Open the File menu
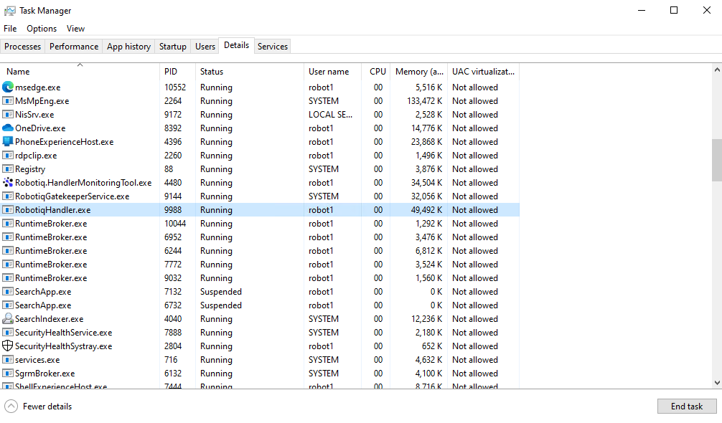 click(10, 29)
